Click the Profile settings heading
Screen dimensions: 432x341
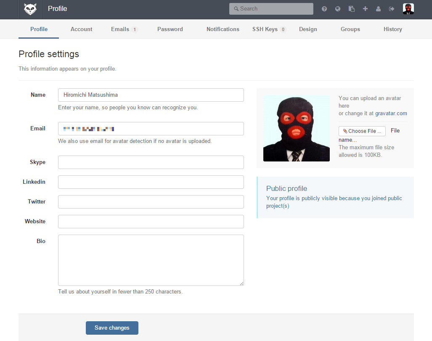click(x=49, y=54)
